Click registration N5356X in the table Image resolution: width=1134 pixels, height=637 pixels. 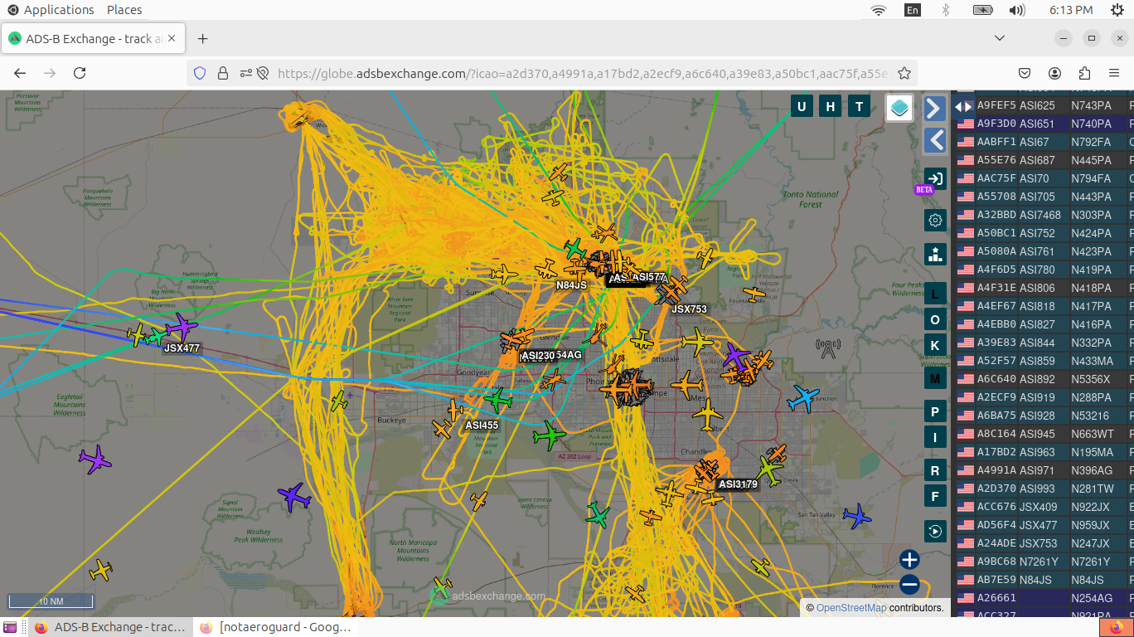pos(1090,379)
